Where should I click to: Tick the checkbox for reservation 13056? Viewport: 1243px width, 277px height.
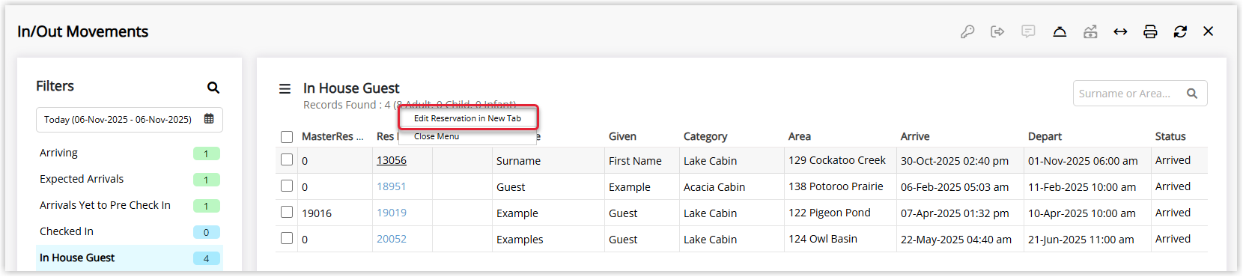pos(287,159)
